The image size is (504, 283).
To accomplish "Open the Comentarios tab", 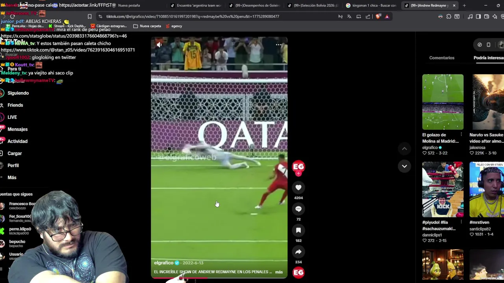I will pos(442,58).
